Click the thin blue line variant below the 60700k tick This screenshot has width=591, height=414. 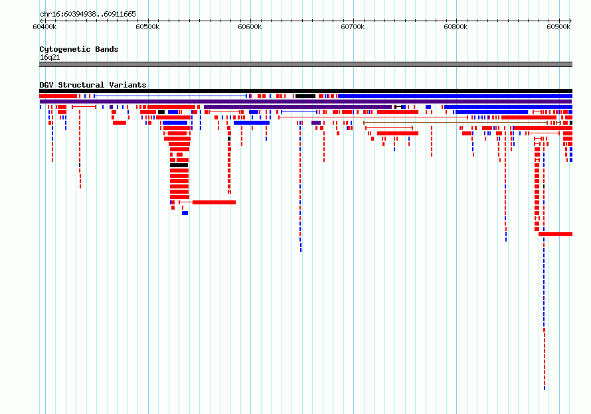pos(299,112)
